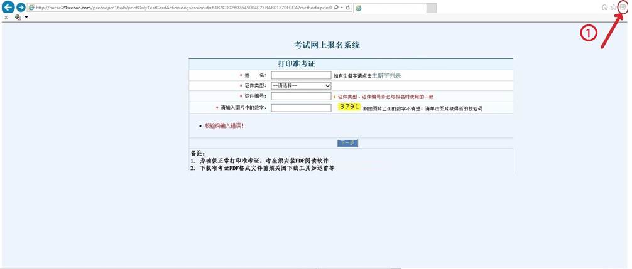Select the open browser tab

(x=390, y=8)
